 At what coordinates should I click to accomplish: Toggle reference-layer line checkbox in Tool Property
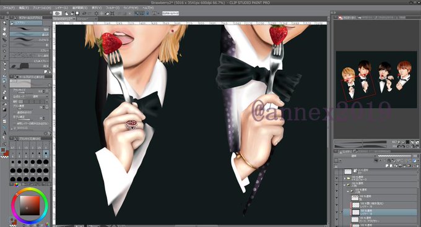[15, 124]
